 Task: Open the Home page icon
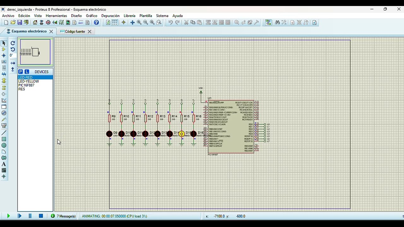pyautogui.click(x=35, y=22)
